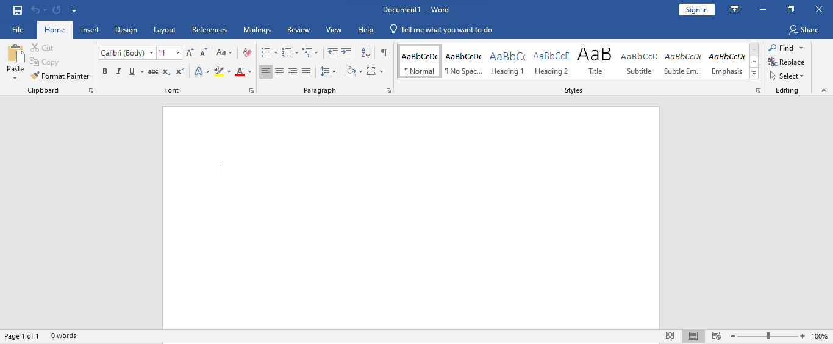Open the borders dropdown

(381, 71)
